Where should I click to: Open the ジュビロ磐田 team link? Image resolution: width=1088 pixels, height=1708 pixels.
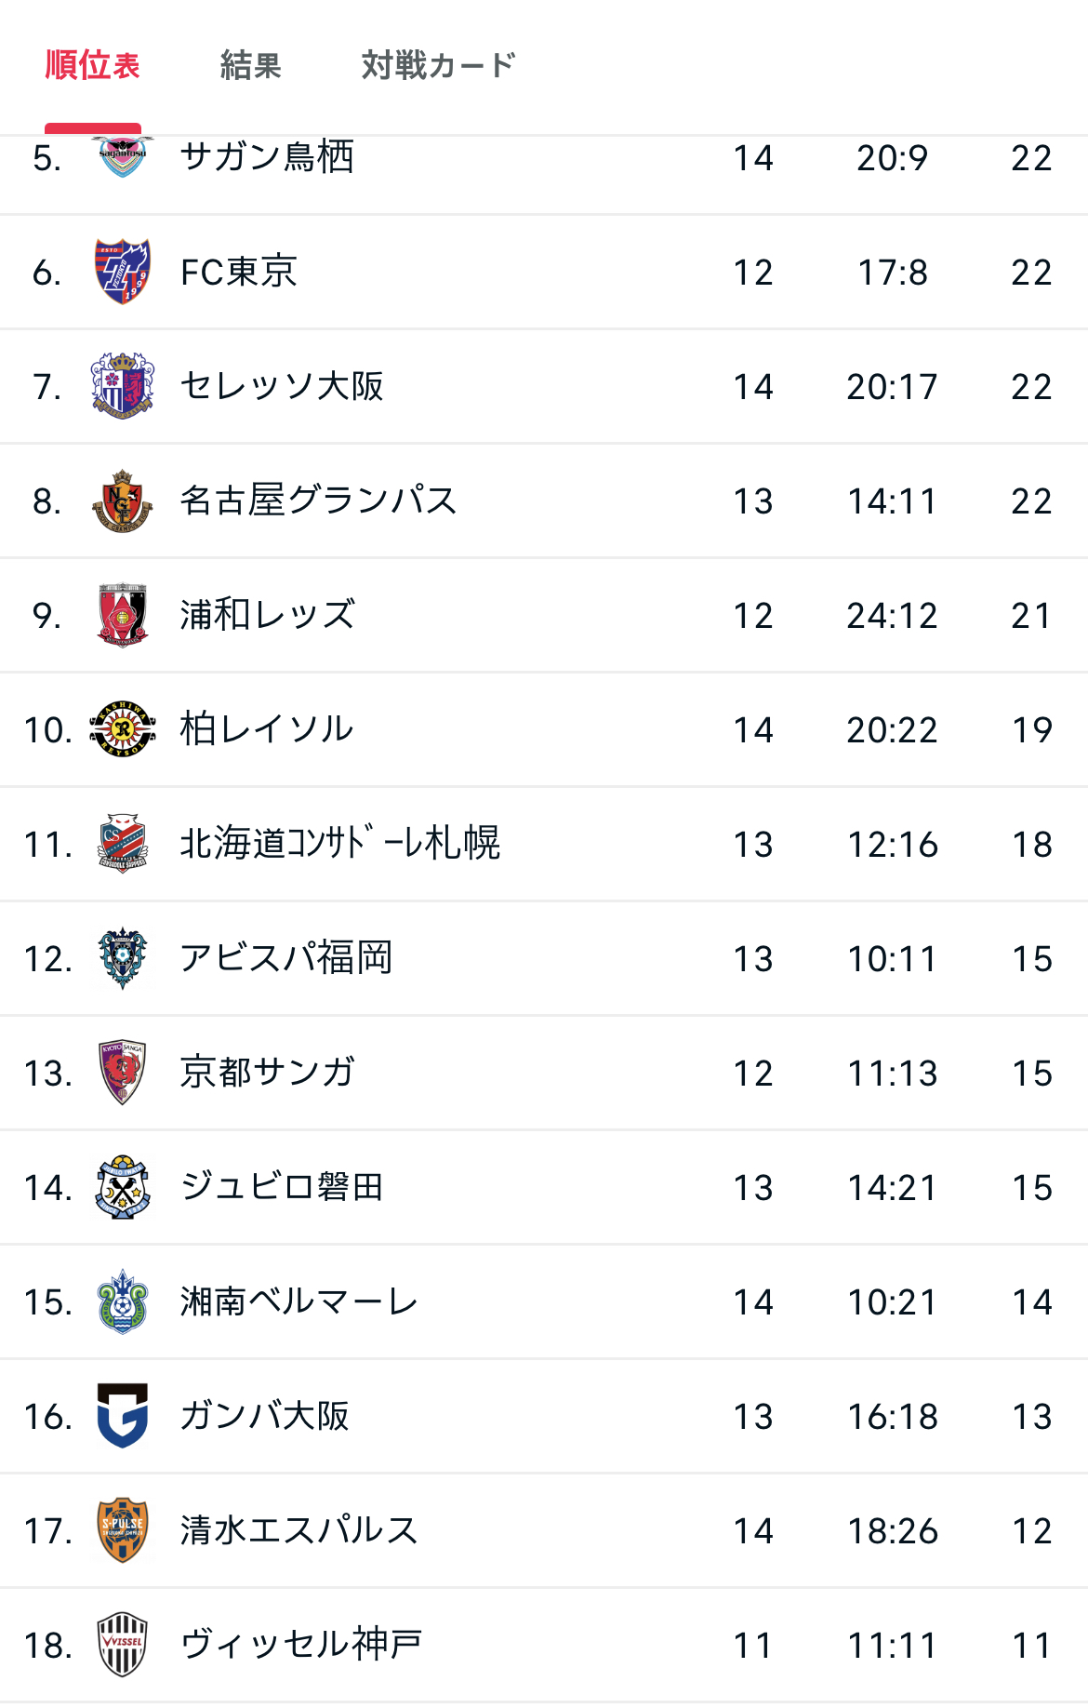pyautogui.click(x=282, y=1187)
